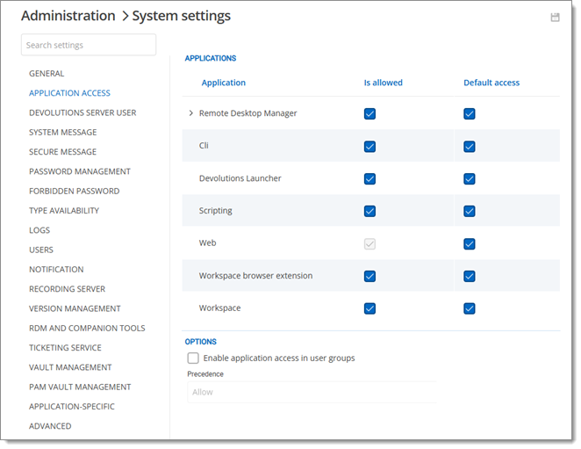Click the Administration breadcrumb link
The height and width of the screenshot is (449, 581).
click(x=68, y=16)
